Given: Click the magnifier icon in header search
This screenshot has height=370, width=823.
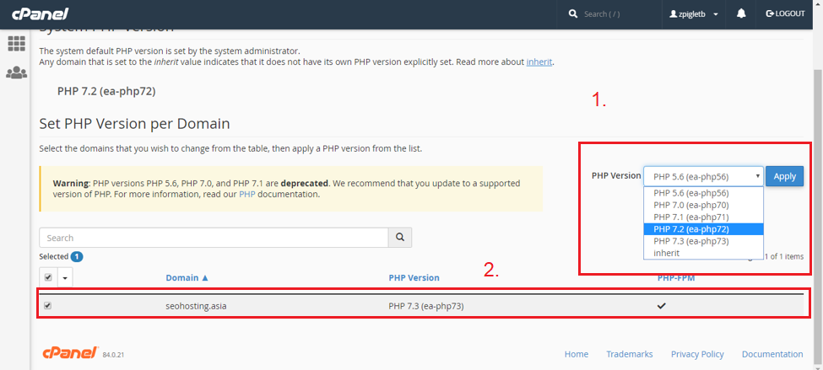Looking at the screenshot, I should (572, 14).
